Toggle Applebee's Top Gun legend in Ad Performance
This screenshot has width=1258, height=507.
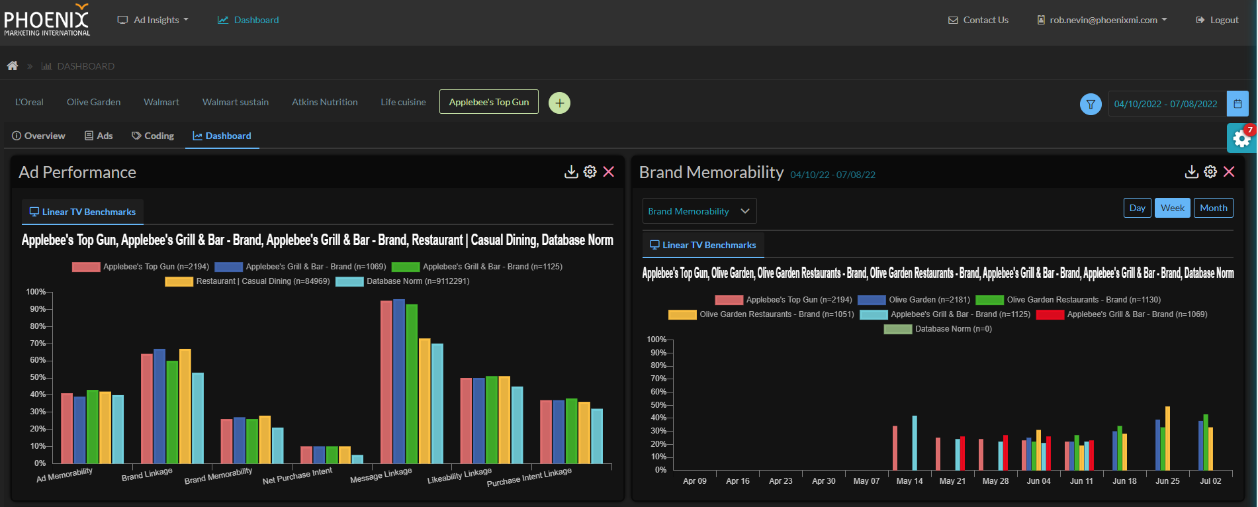click(140, 267)
